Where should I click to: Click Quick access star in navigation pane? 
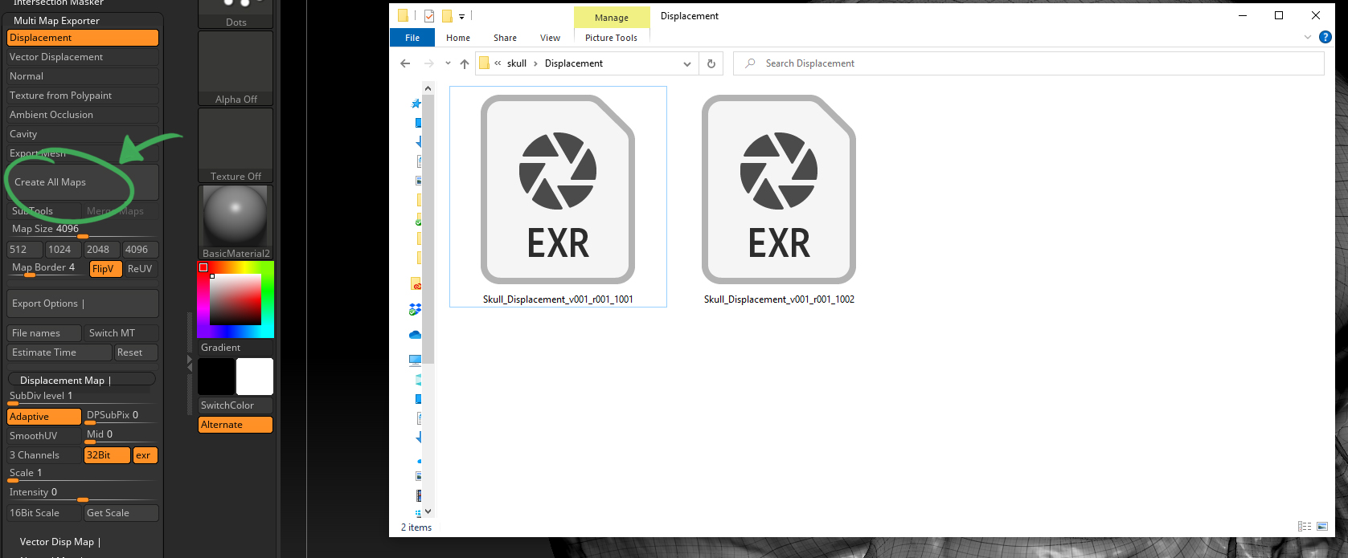tap(416, 104)
